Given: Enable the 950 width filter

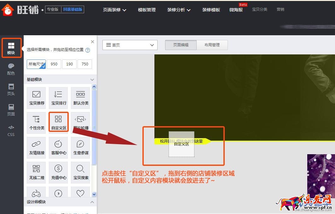Looking at the screenshot, I should coord(54,64).
